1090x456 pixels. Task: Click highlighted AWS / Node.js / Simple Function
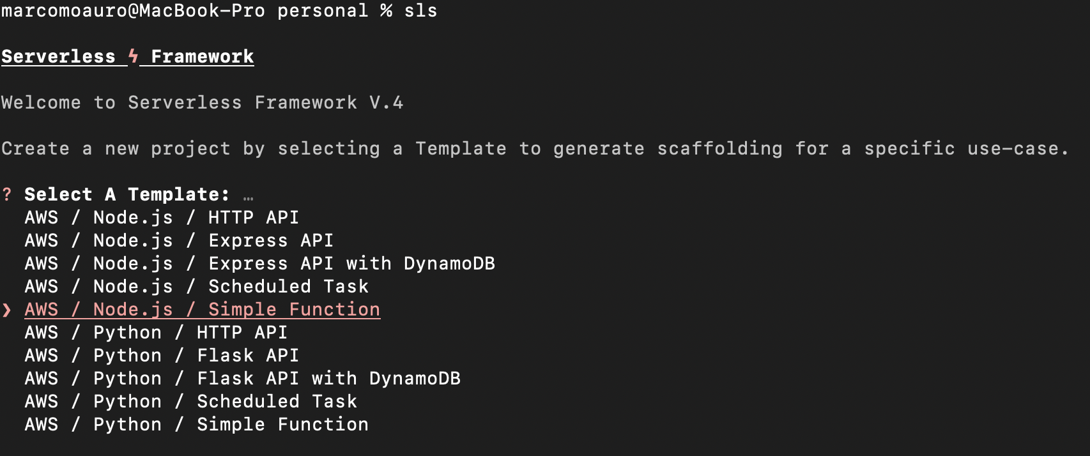tap(202, 310)
